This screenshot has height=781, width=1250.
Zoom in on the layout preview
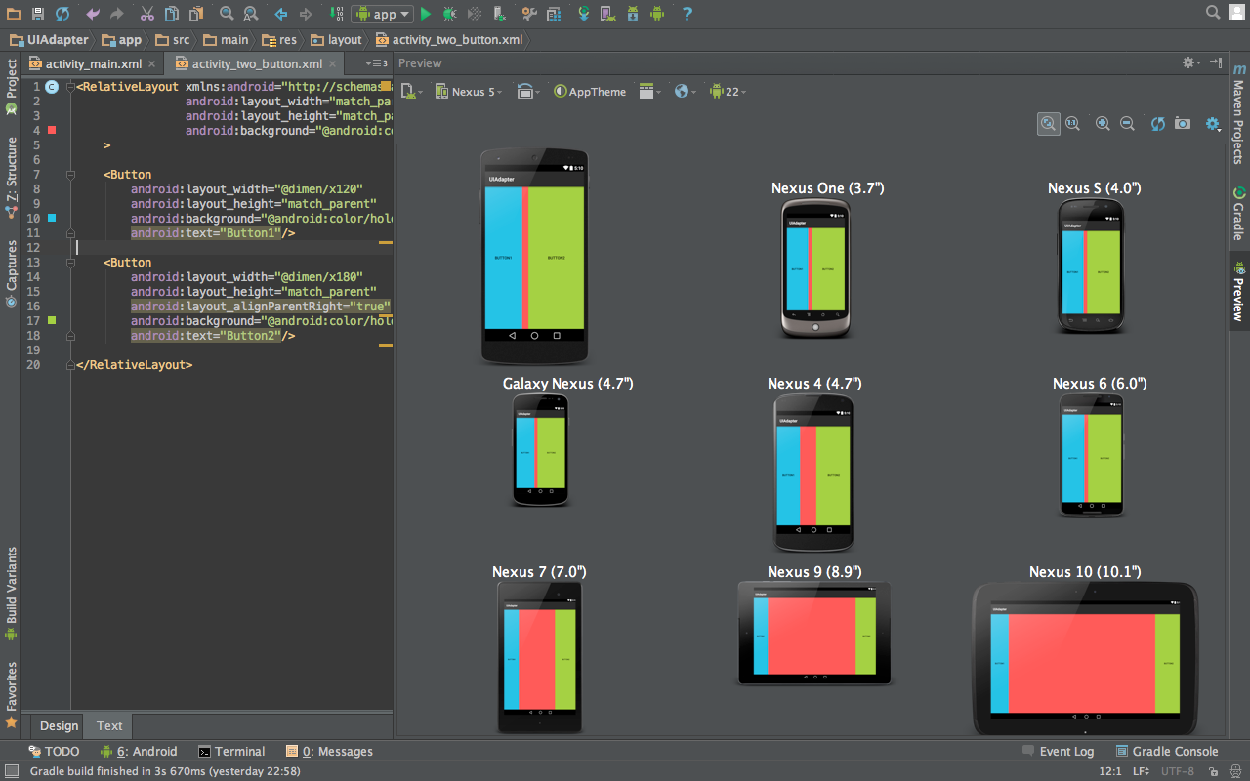tap(1103, 123)
